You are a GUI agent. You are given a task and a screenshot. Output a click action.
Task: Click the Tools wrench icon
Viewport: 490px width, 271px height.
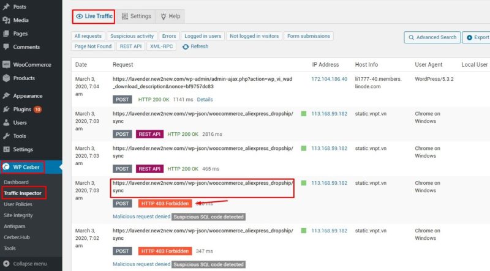6,136
